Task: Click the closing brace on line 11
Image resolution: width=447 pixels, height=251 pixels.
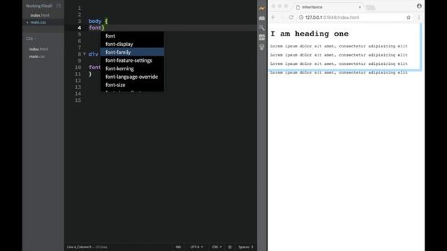Action: coord(90,74)
